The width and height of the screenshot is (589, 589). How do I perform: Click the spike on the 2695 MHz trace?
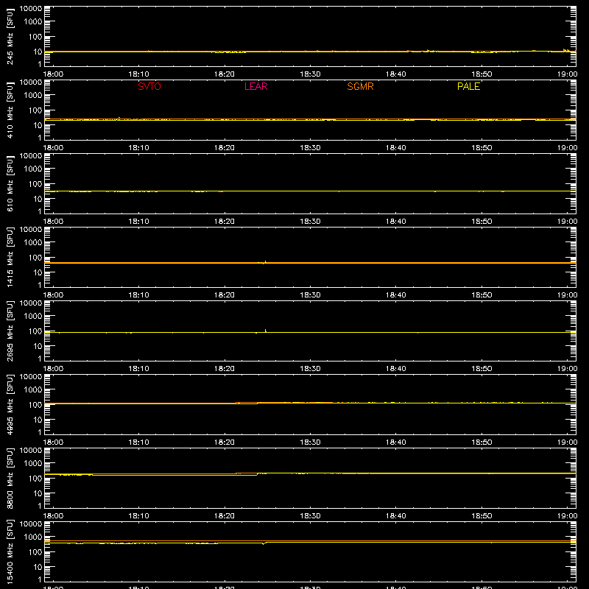266,331
